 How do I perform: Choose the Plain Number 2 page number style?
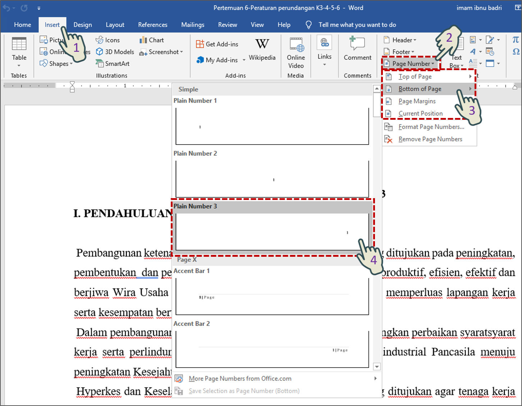(272, 179)
